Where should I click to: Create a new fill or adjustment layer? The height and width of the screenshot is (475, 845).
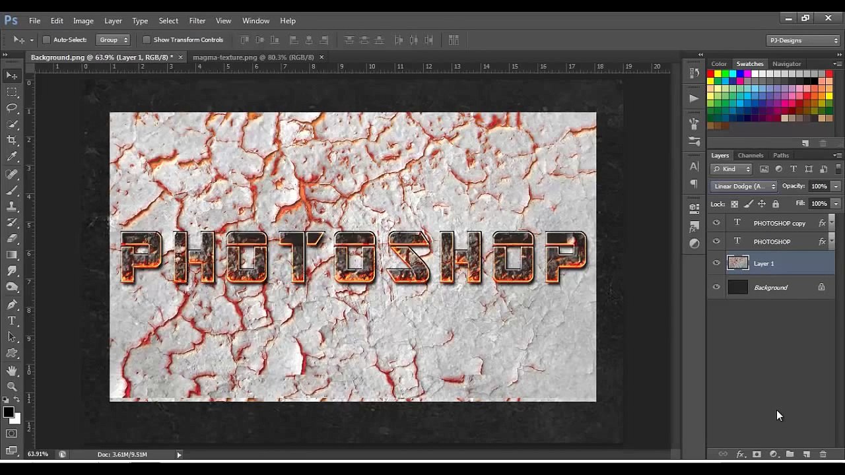(773, 455)
